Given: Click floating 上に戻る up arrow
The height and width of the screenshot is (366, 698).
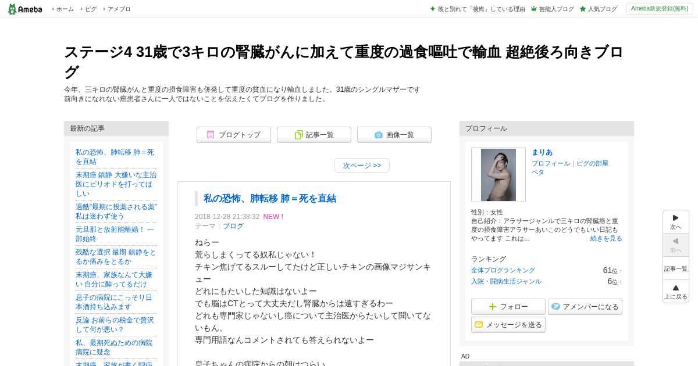Looking at the screenshot, I should (x=676, y=292).
